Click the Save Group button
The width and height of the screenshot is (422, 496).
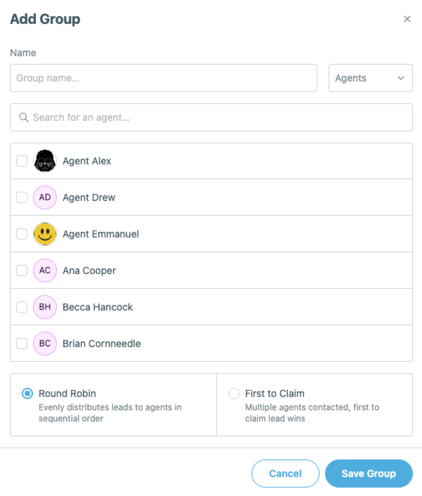[369, 474]
